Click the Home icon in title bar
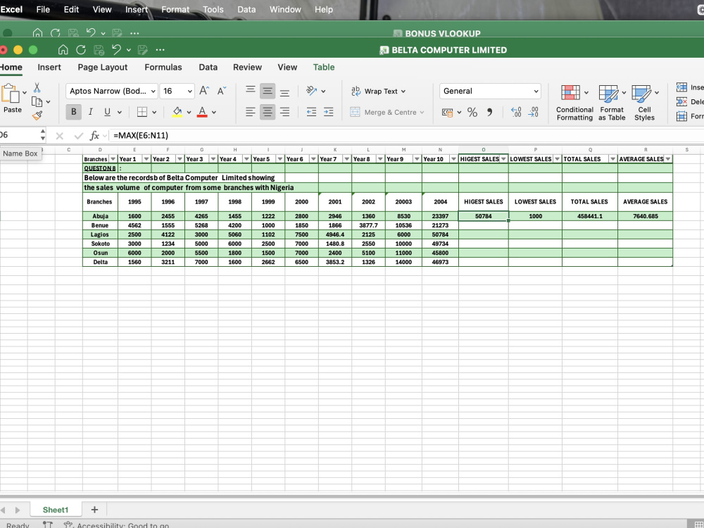The width and height of the screenshot is (704, 528). click(63, 50)
